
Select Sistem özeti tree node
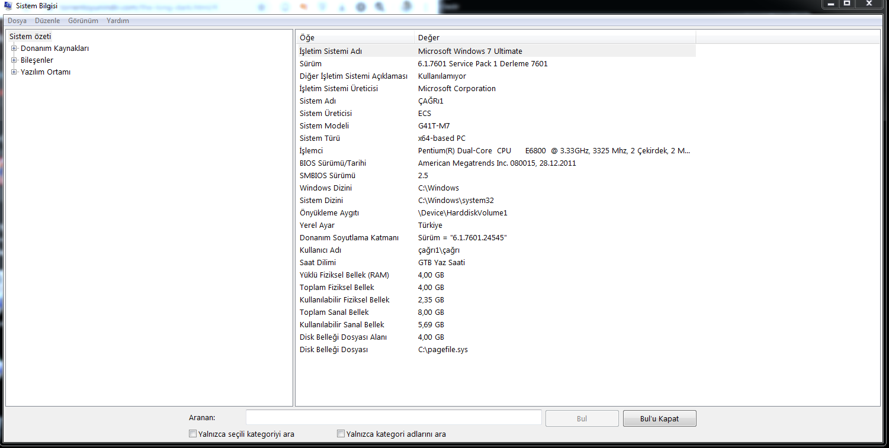point(30,36)
